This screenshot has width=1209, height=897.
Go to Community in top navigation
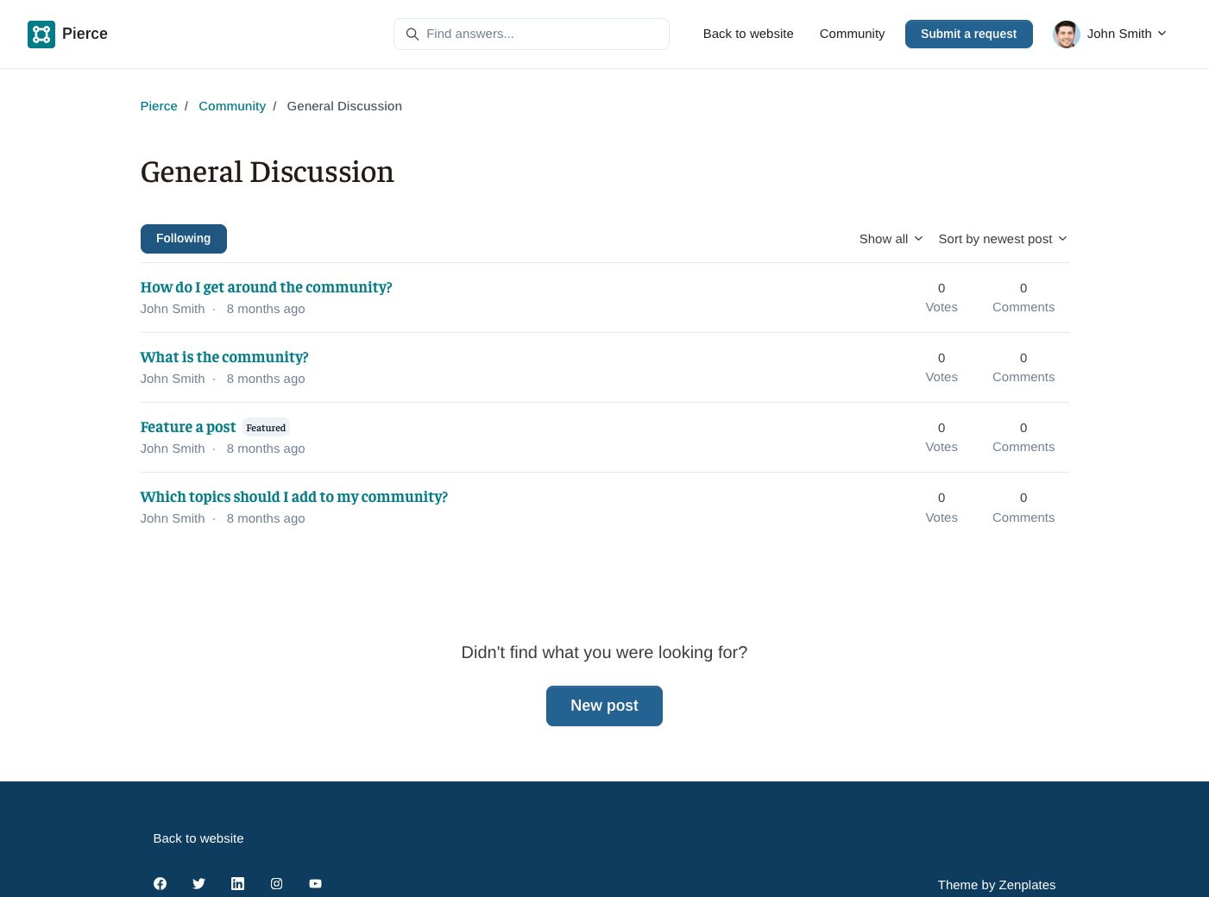coord(852,34)
